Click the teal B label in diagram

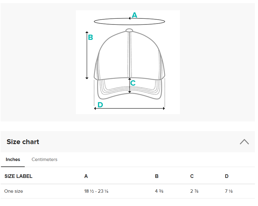[90, 38]
